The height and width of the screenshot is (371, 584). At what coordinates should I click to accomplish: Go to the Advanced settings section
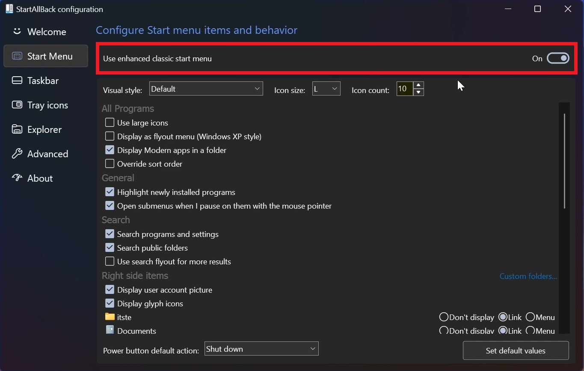[47, 154]
